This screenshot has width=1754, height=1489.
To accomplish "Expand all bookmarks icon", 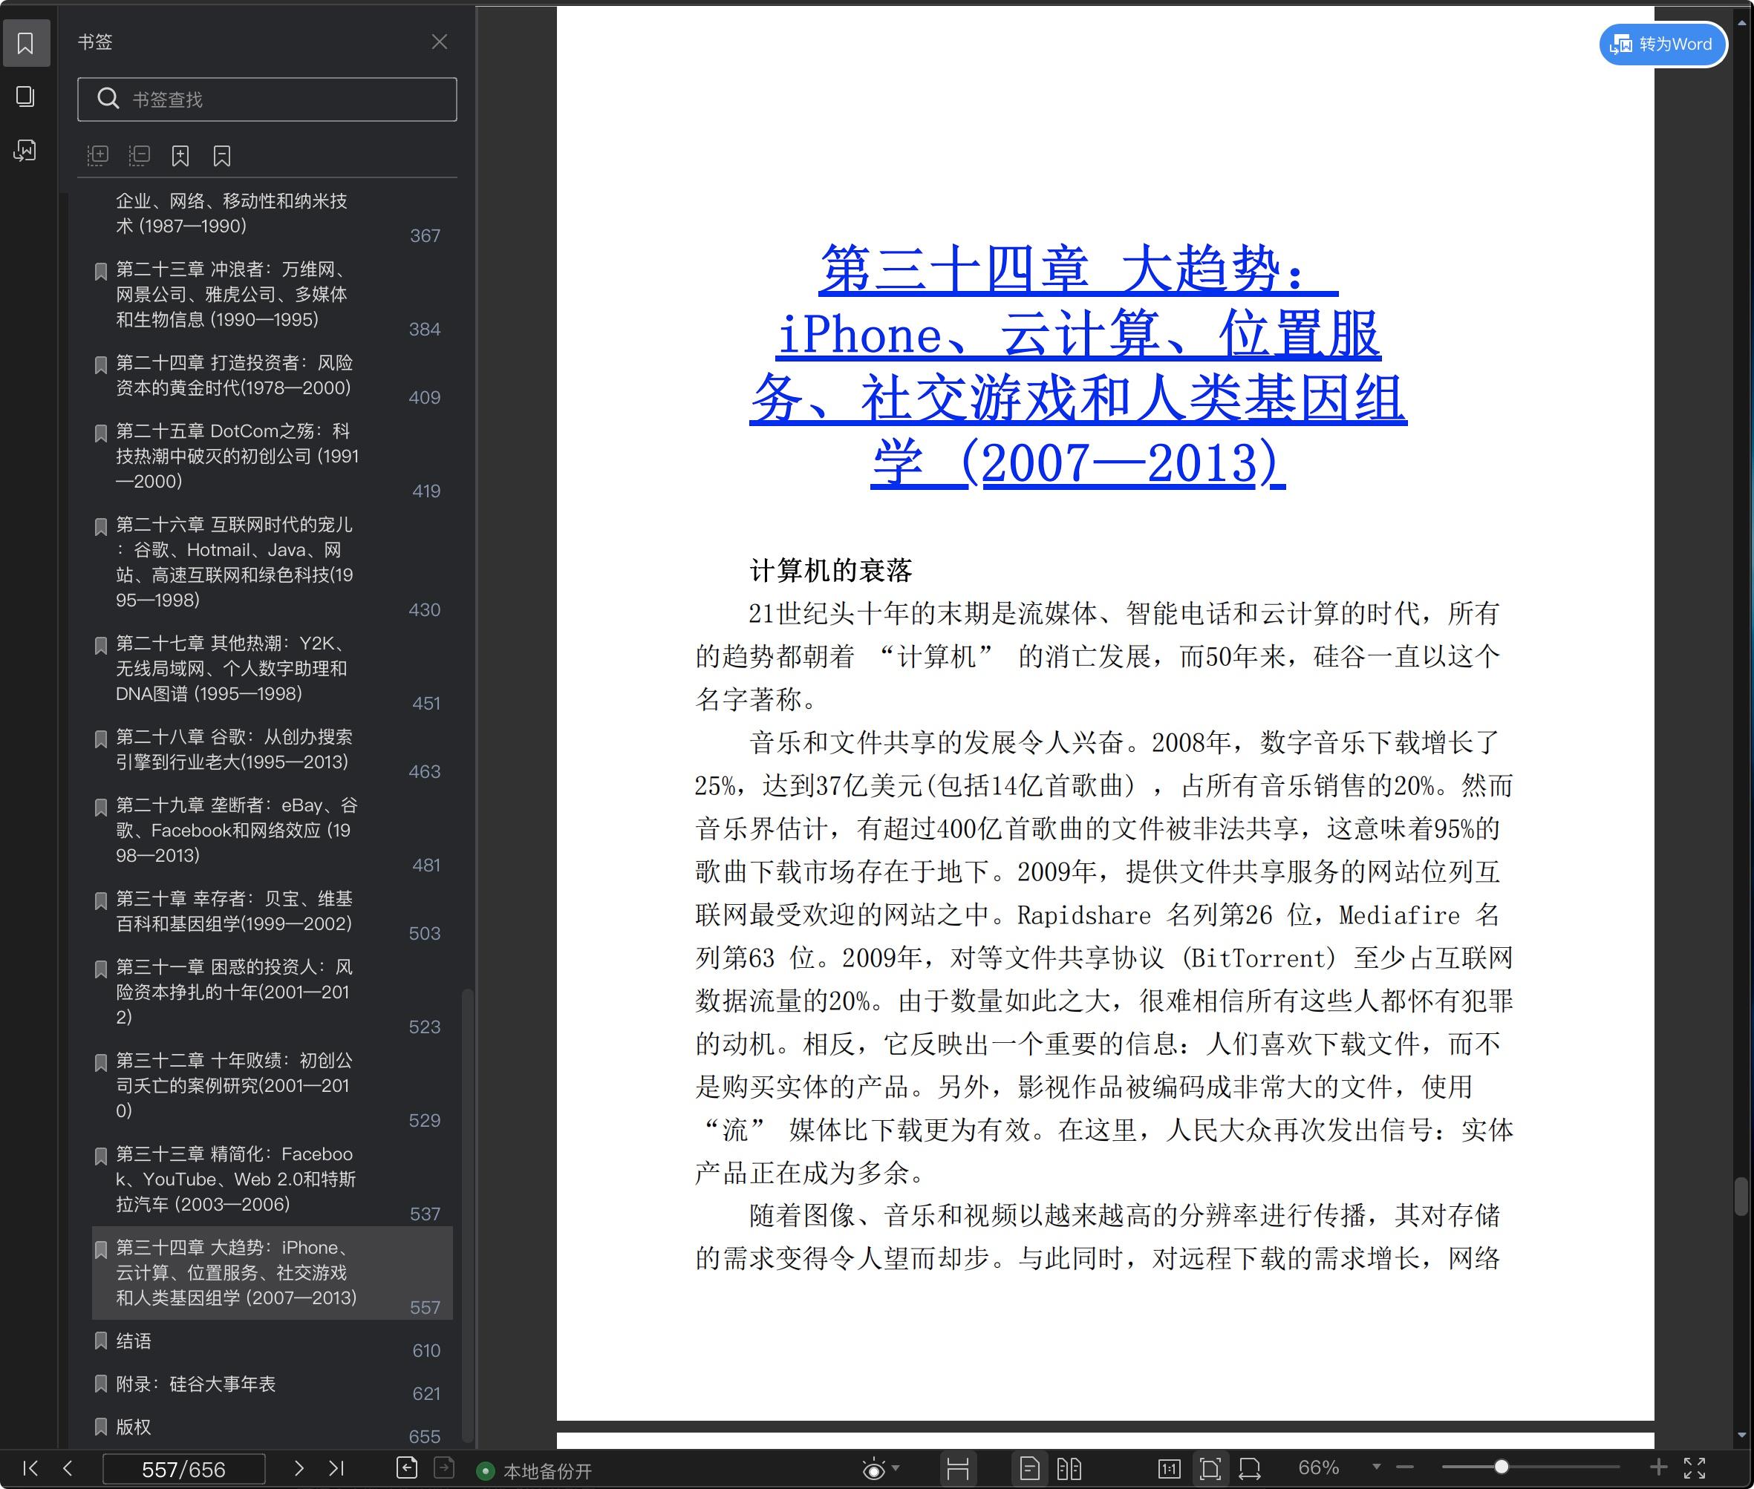I will [98, 155].
